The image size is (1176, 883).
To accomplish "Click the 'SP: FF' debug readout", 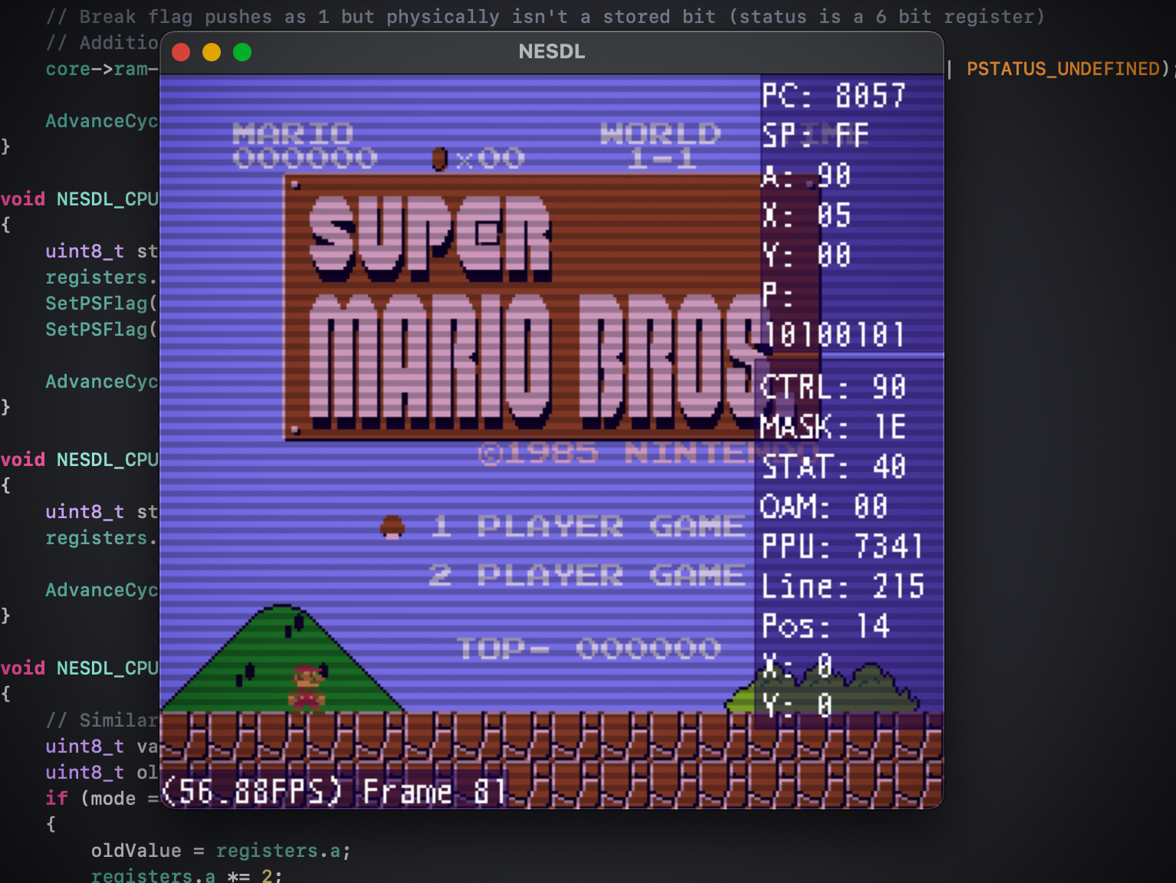I will point(815,136).
